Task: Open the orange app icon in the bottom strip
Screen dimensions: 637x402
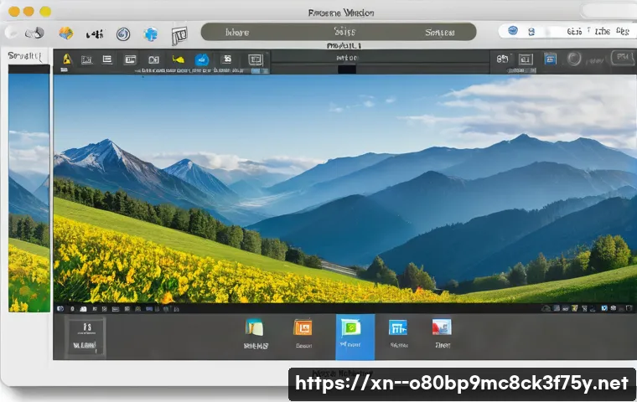Action: [303, 328]
